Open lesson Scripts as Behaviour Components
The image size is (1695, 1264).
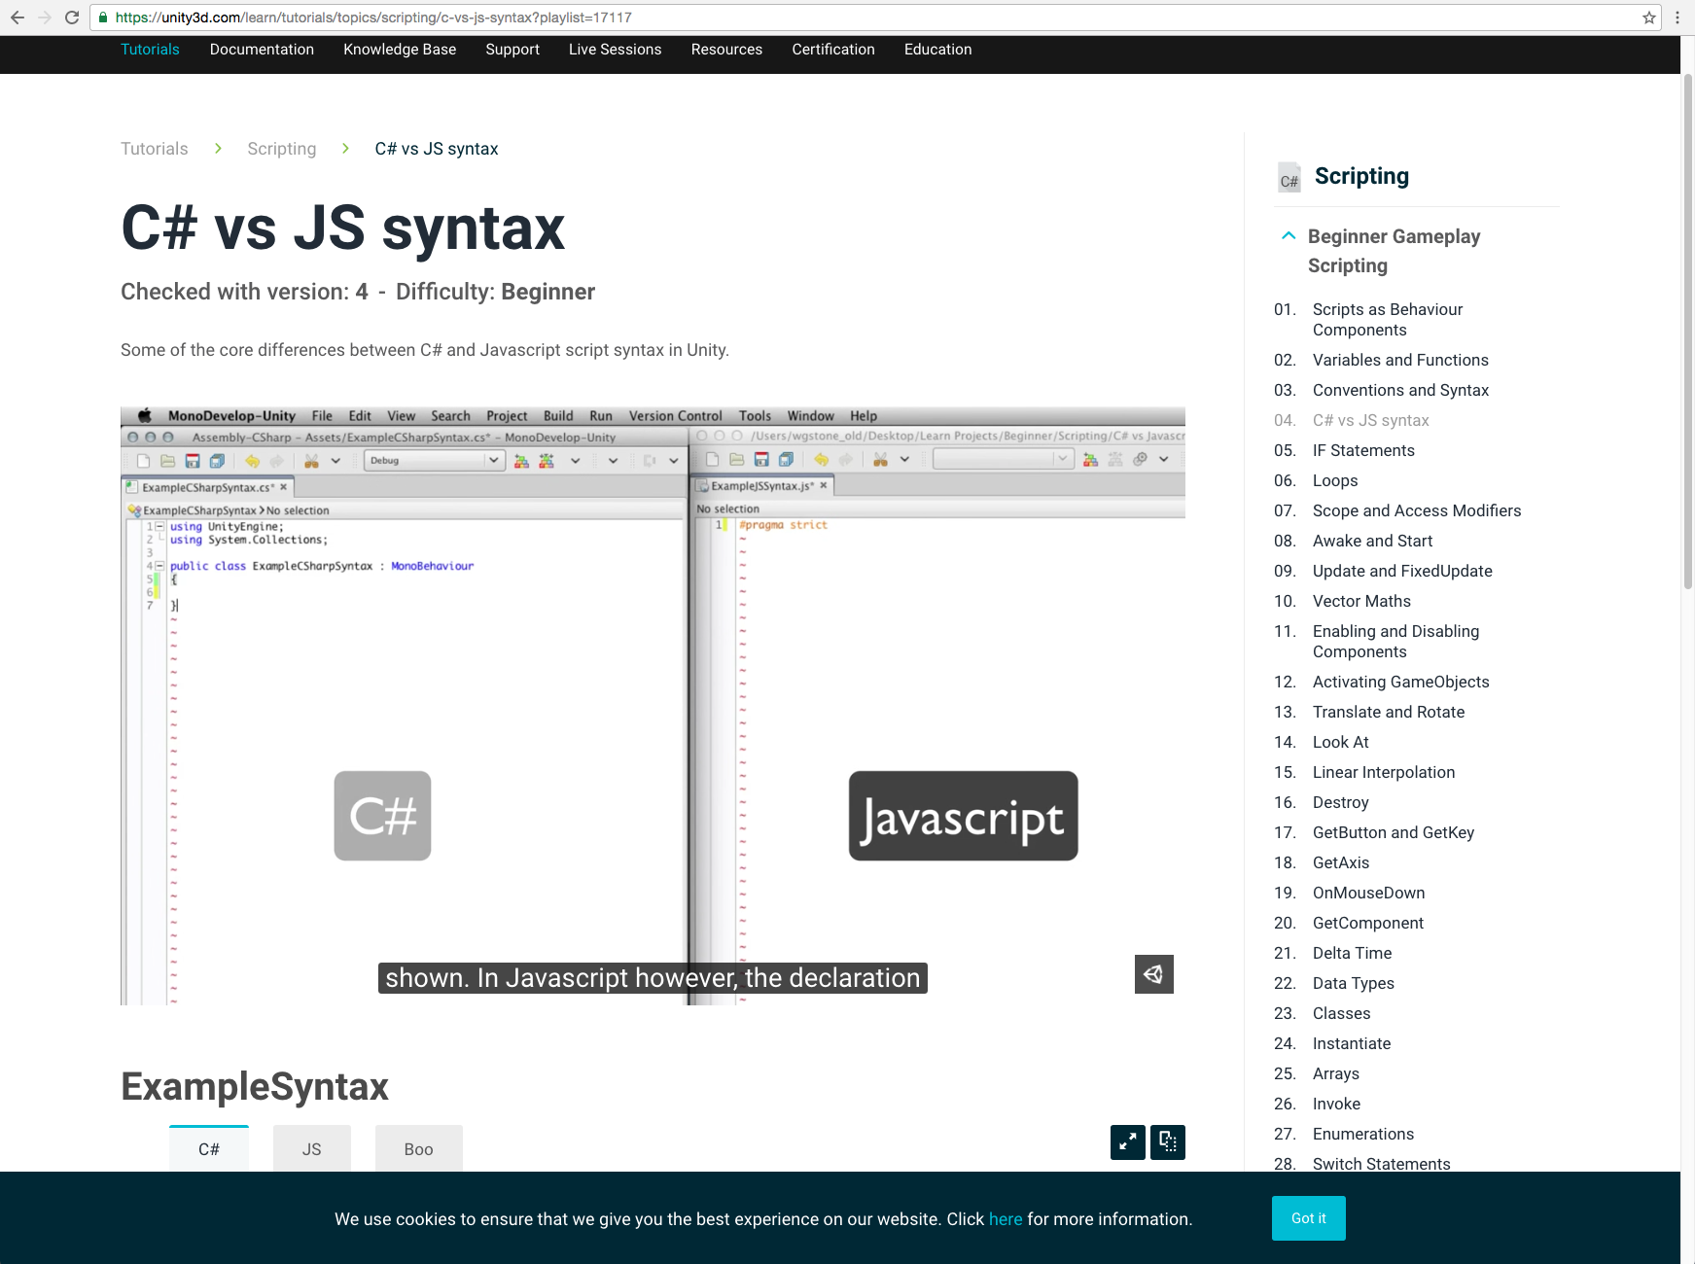click(1388, 320)
